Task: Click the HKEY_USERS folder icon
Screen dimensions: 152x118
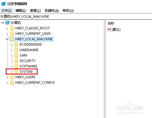Action: pyautogui.click(x=12, y=77)
